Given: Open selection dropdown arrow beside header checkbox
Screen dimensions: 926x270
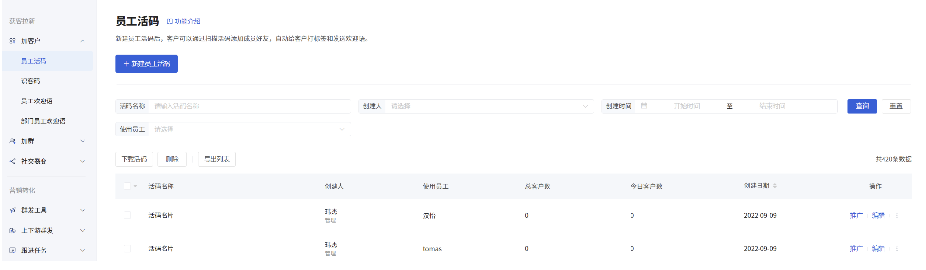Looking at the screenshot, I should (x=135, y=186).
